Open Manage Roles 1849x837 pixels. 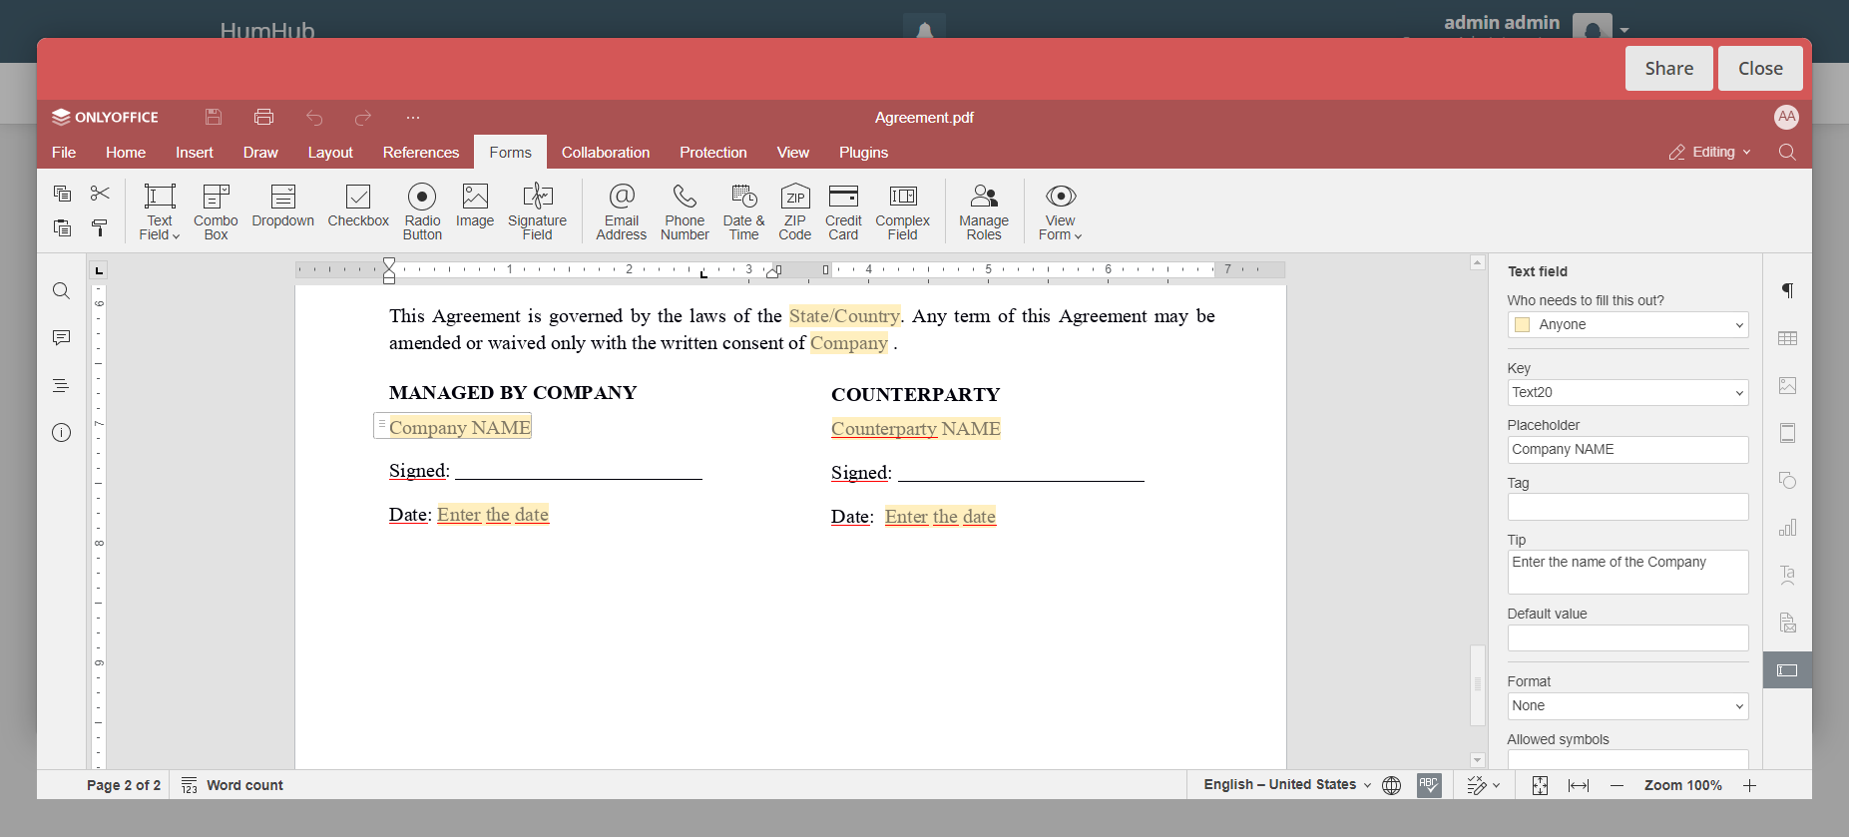coord(984,211)
